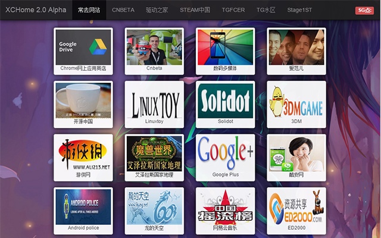Click the 3DM caption text
Image resolution: width=381 pixels, height=238 pixels.
point(296,121)
